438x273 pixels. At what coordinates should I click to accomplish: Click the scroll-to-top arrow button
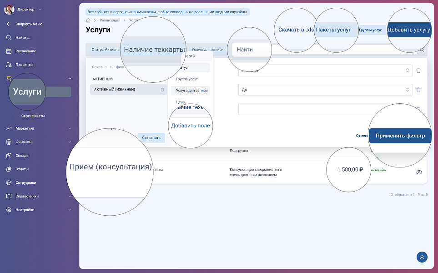click(x=422, y=257)
